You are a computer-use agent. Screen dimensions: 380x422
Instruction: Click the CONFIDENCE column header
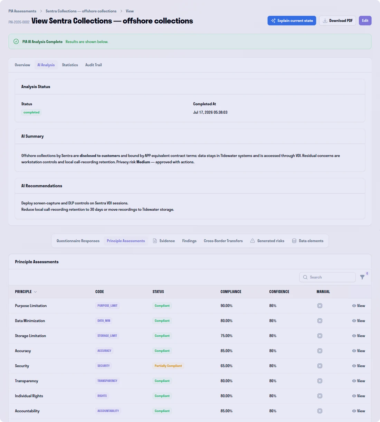tap(279, 292)
